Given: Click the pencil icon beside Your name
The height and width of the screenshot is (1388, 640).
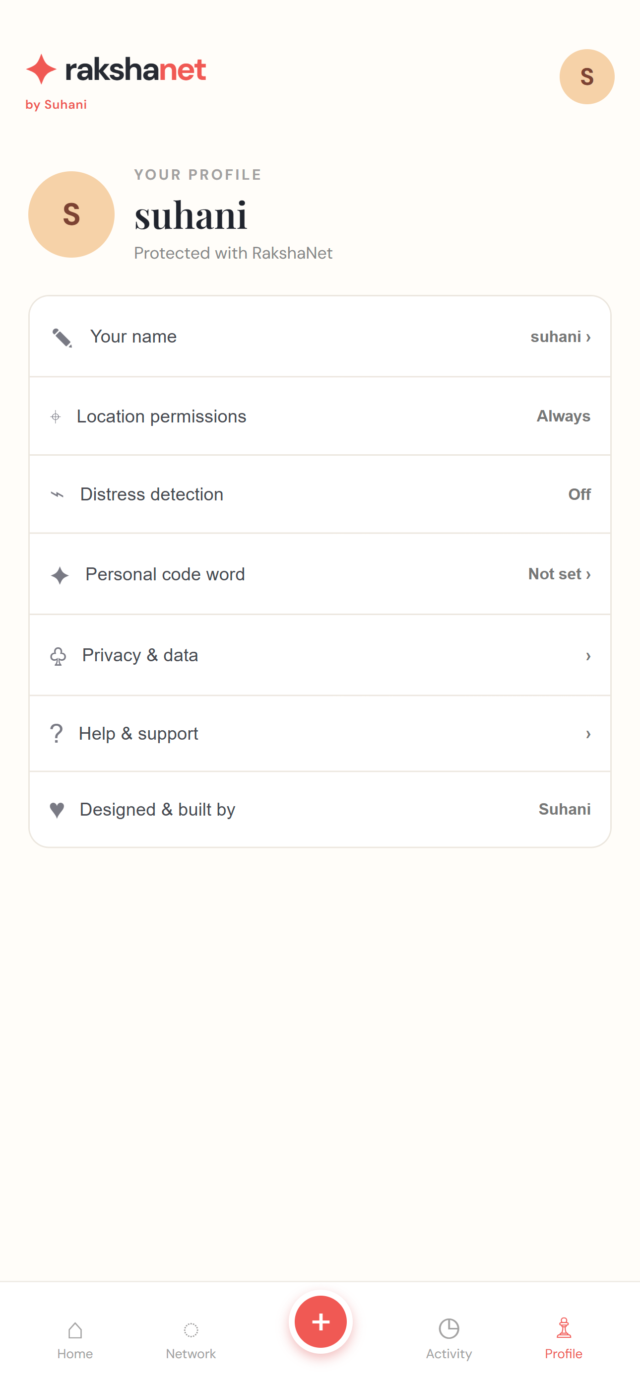Looking at the screenshot, I should coord(62,337).
